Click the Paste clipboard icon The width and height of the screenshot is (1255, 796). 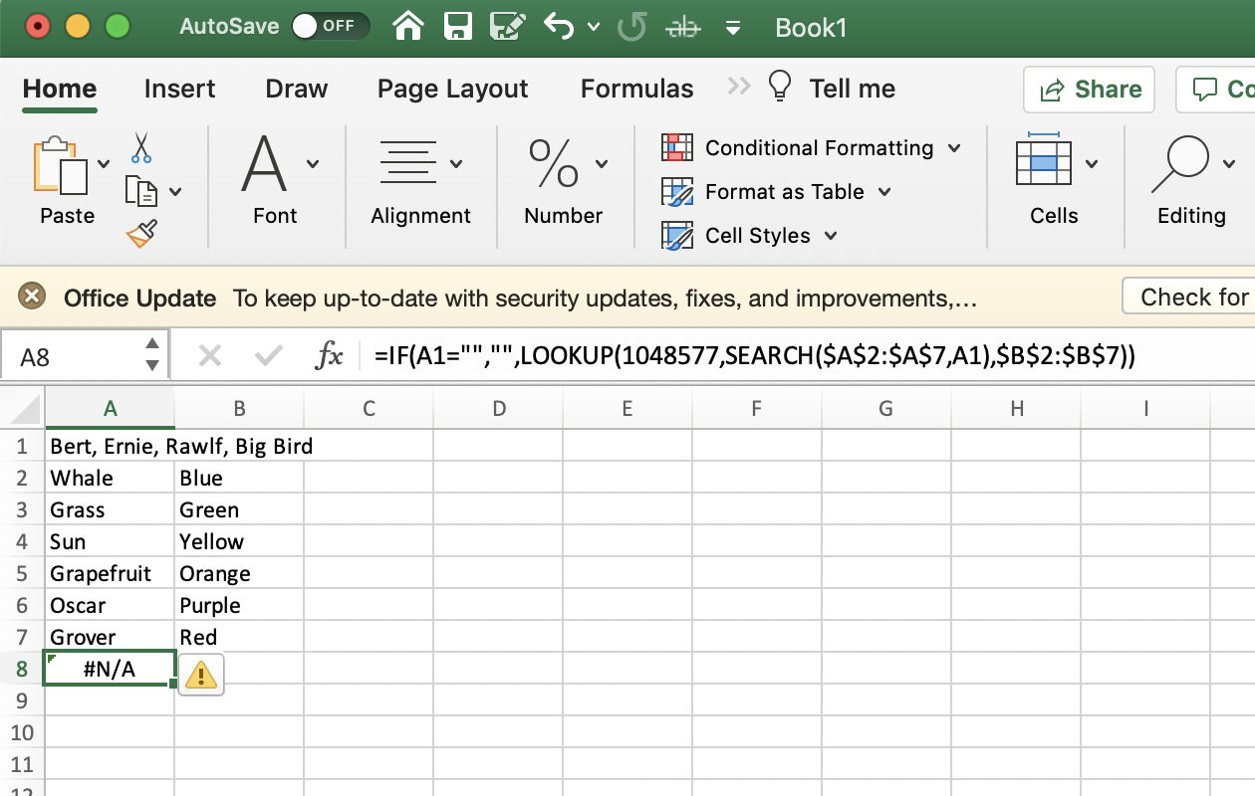(62, 165)
